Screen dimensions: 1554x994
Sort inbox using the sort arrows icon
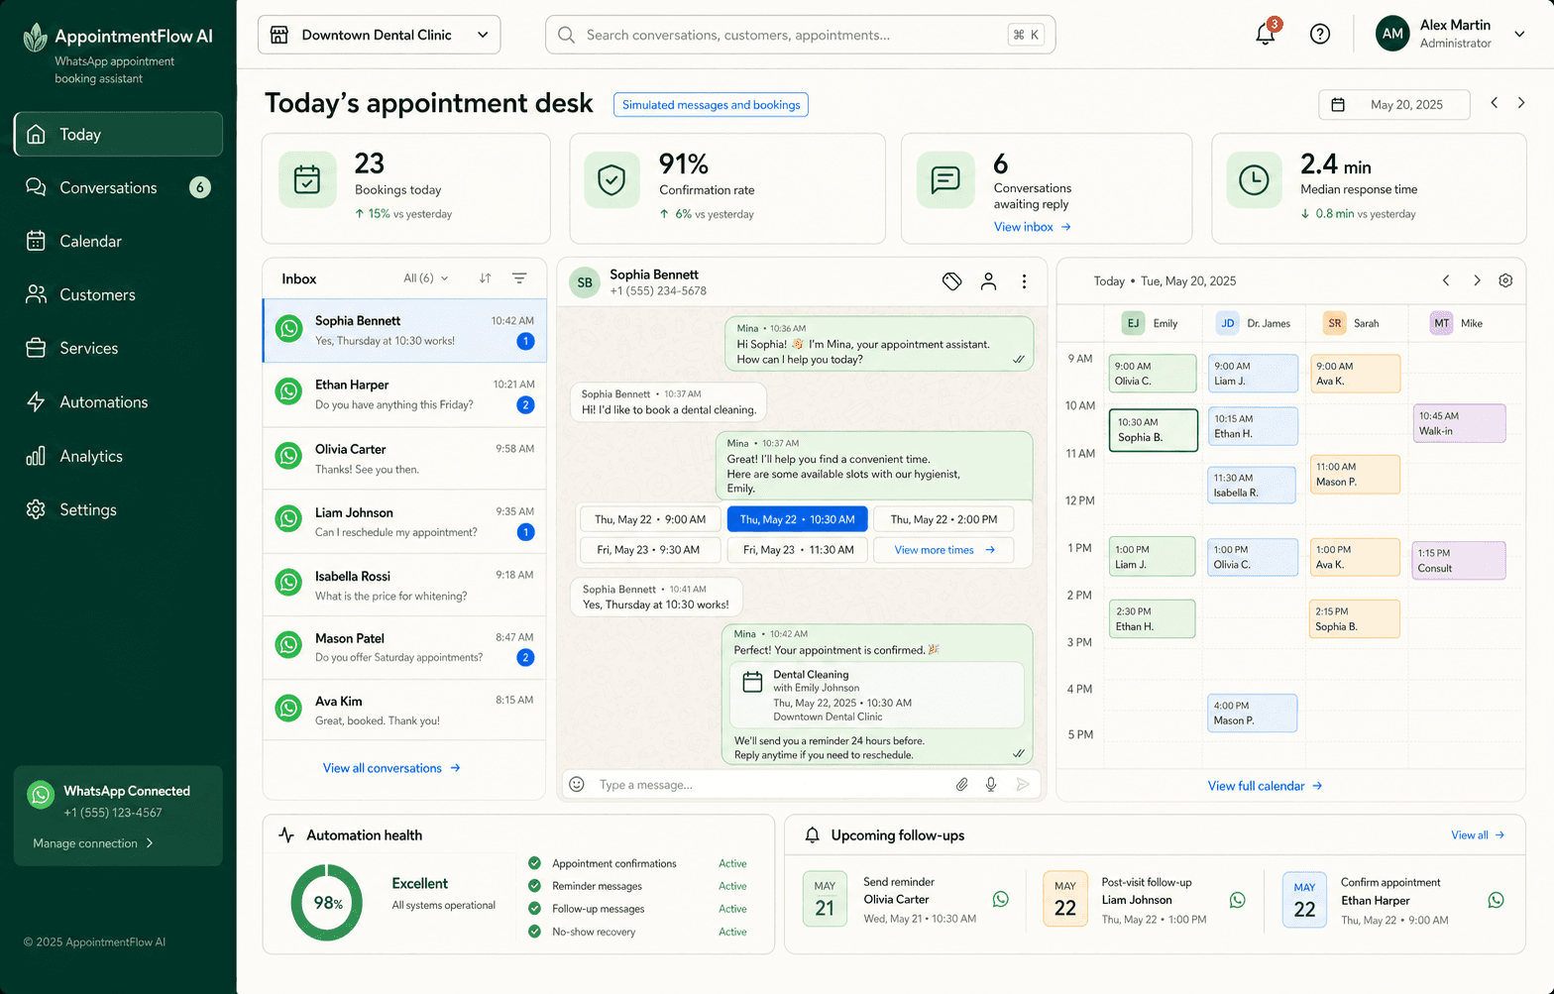click(x=485, y=278)
